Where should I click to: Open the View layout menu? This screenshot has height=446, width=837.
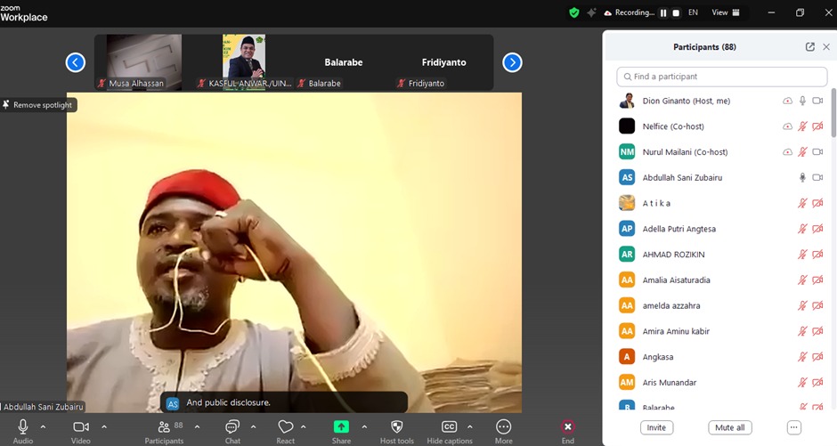click(726, 12)
